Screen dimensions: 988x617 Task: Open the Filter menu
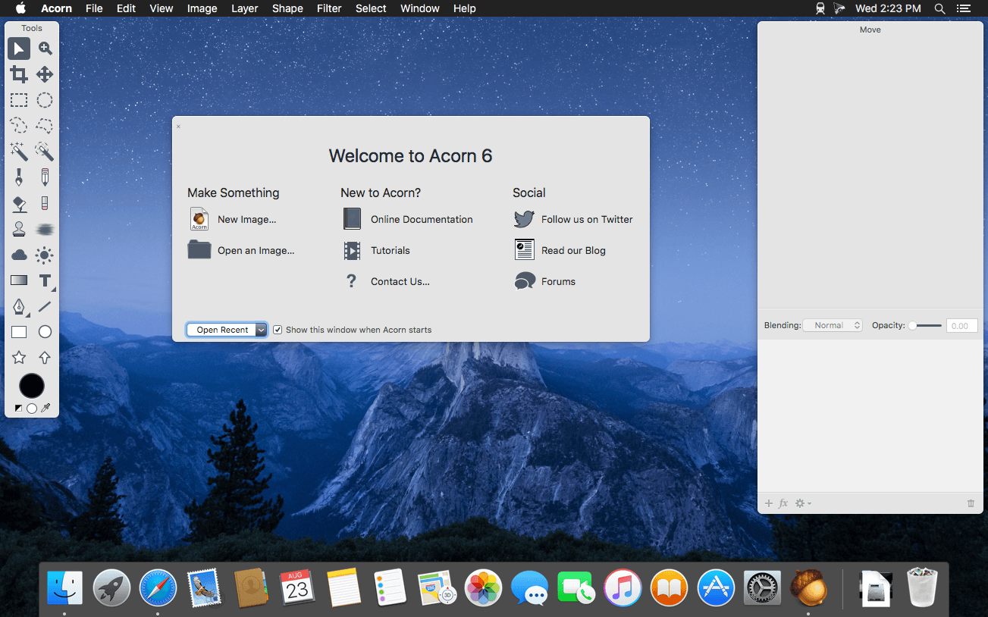(329, 8)
